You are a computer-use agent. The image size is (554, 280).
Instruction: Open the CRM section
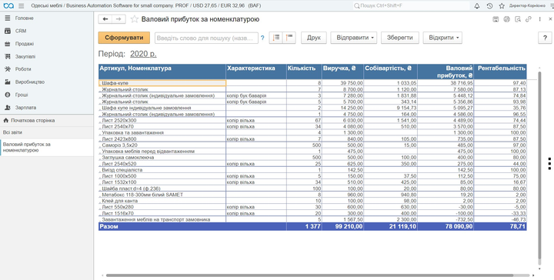(47, 31)
